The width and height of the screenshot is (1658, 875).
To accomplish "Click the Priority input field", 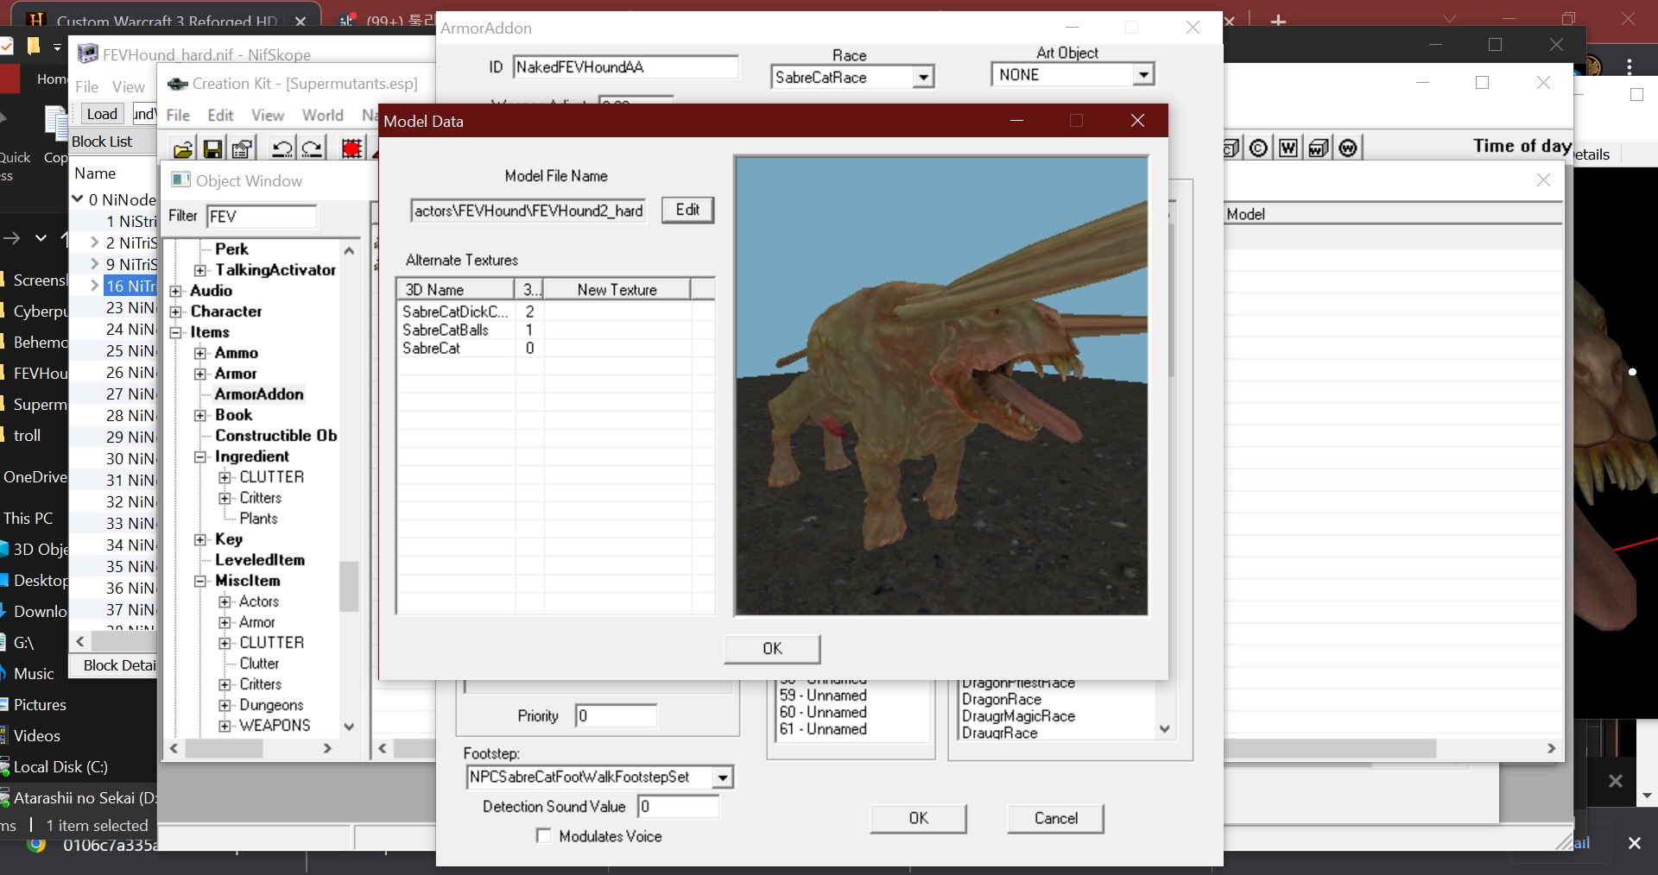I will [x=616, y=715].
